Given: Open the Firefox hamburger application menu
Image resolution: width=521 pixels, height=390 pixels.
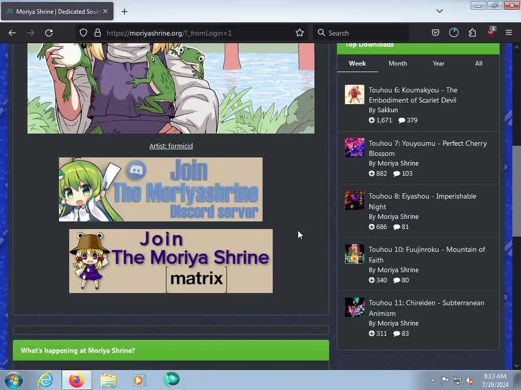Looking at the screenshot, I should [x=509, y=33].
